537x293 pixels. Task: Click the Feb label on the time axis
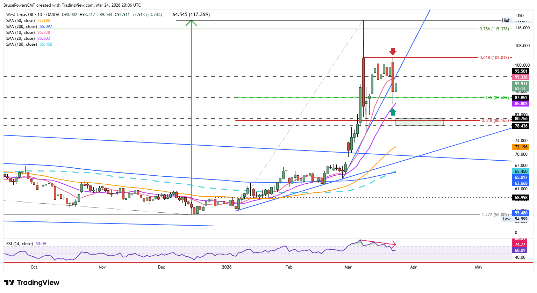[289, 267]
